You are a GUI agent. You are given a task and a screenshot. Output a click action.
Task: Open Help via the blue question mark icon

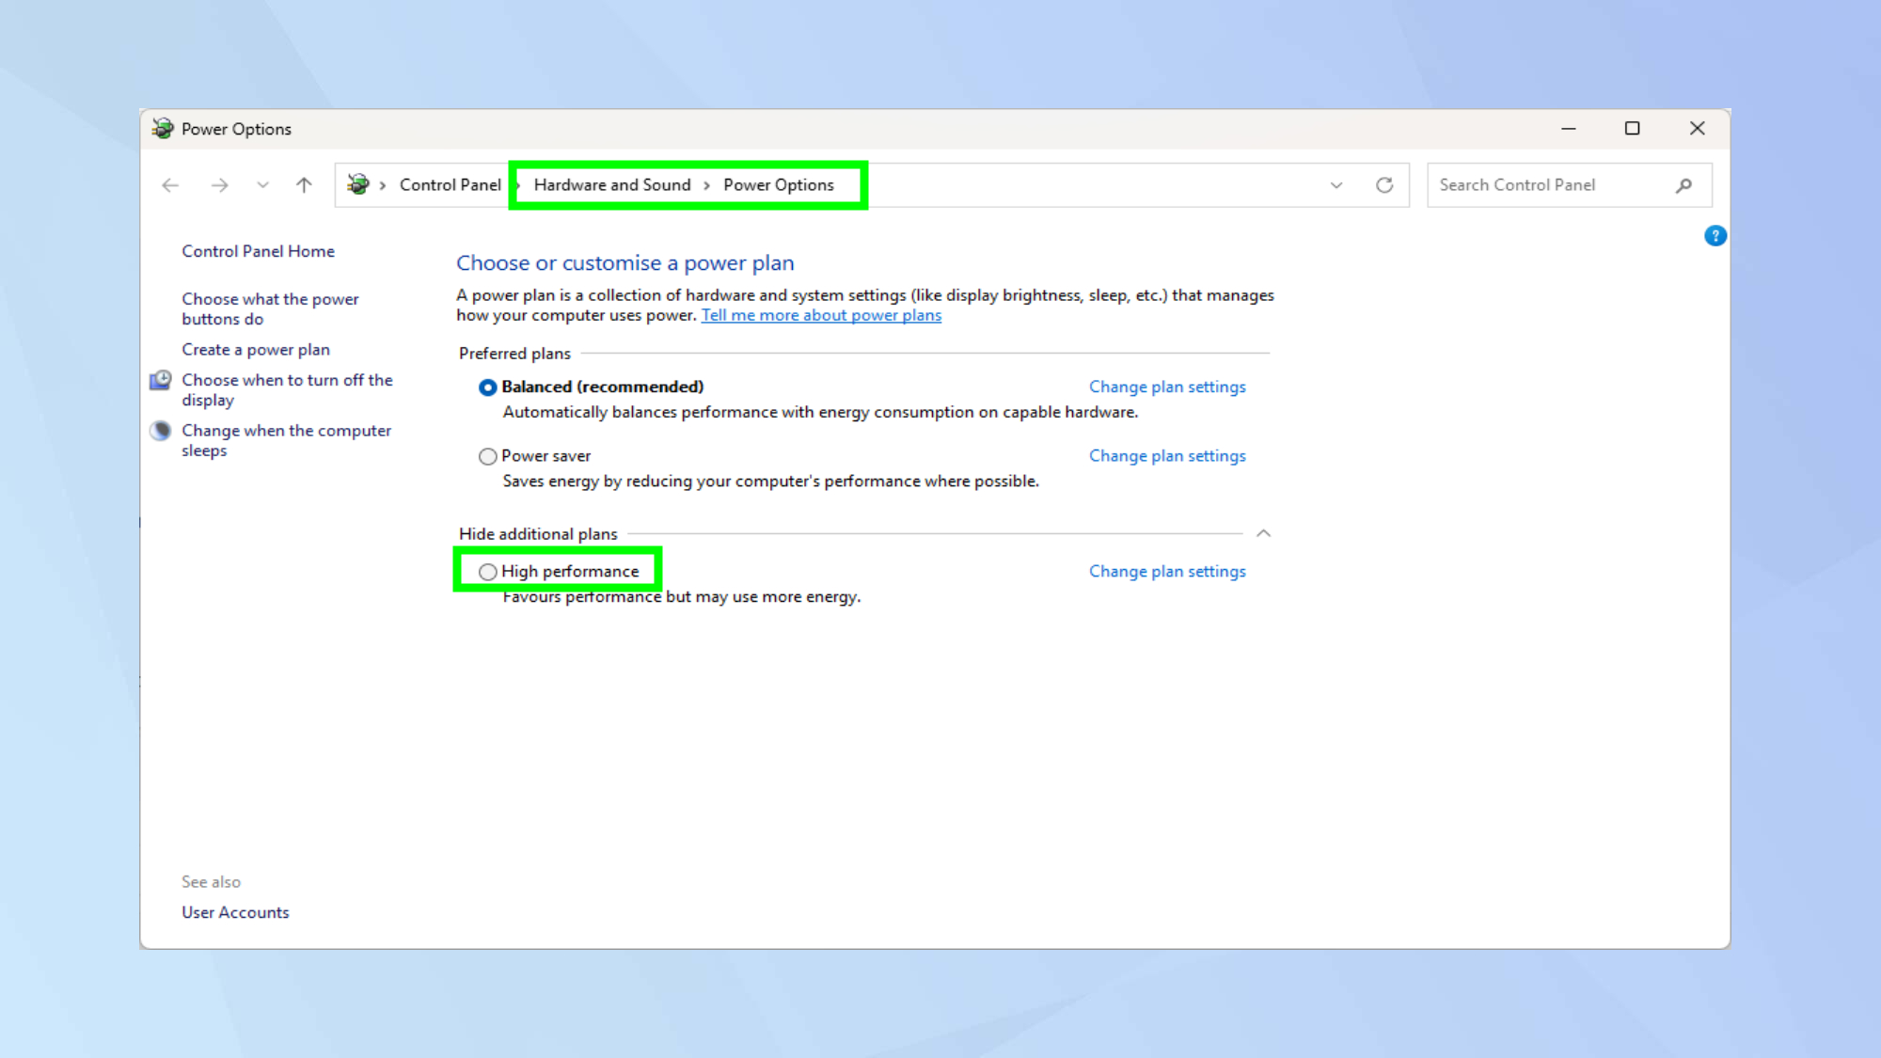pos(1715,236)
